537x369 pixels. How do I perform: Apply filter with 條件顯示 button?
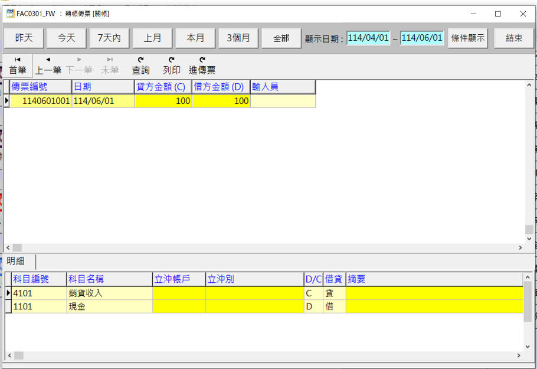tap(467, 38)
